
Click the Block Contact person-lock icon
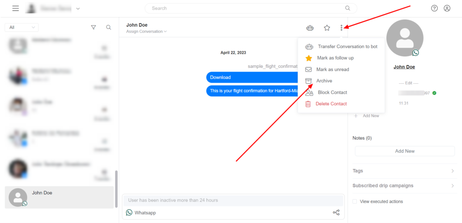point(309,93)
